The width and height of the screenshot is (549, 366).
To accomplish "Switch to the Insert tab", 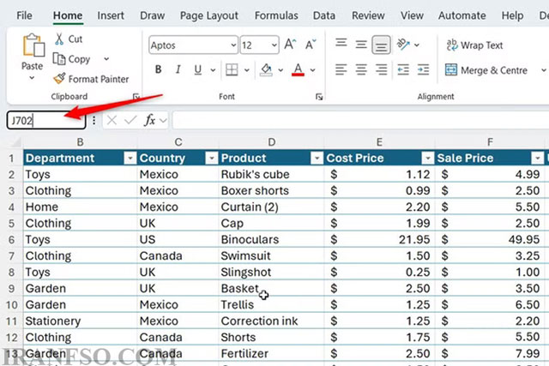I will 111,15.
